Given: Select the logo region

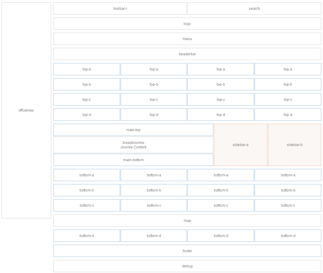Looking at the screenshot, I should pyautogui.click(x=187, y=24).
